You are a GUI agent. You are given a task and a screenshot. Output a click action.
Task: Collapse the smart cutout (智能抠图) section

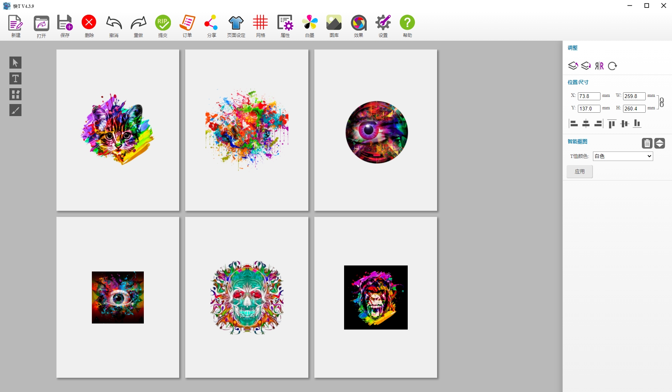coord(660,143)
